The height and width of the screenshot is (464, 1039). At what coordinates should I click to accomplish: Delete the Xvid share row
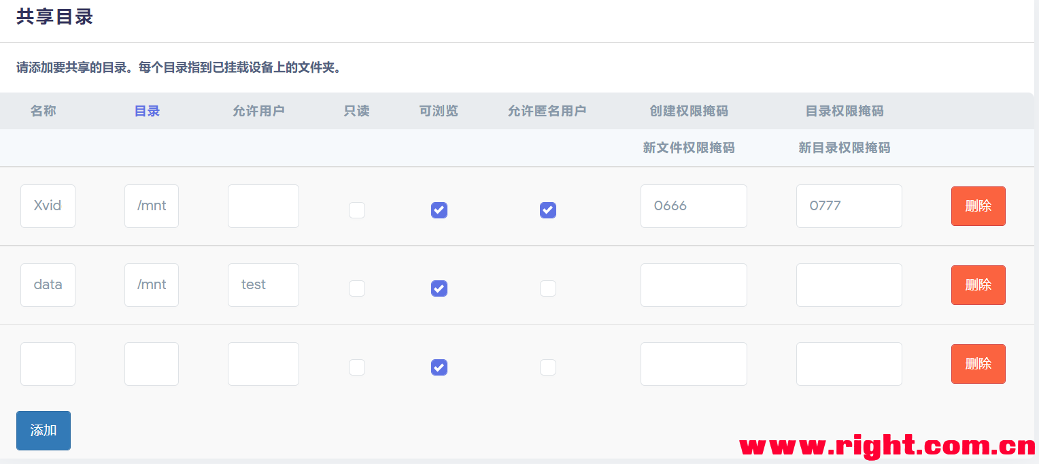click(x=978, y=206)
